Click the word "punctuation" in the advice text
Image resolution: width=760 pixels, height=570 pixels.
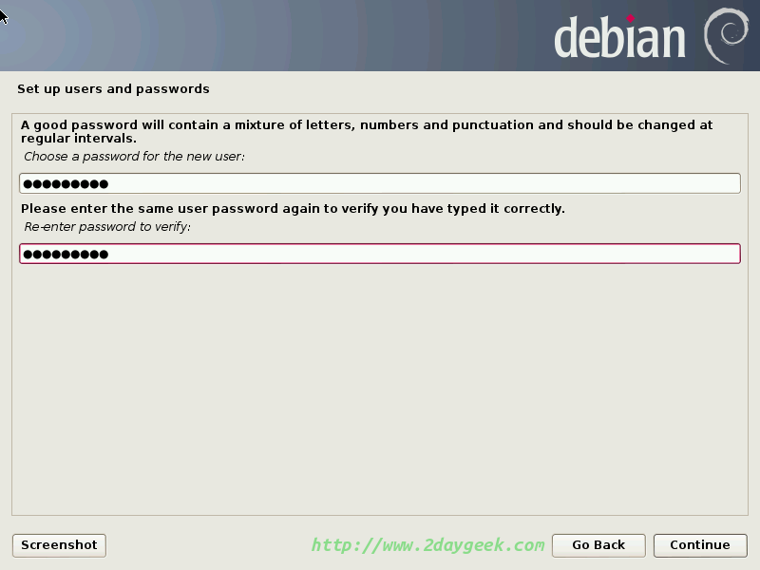pos(493,125)
